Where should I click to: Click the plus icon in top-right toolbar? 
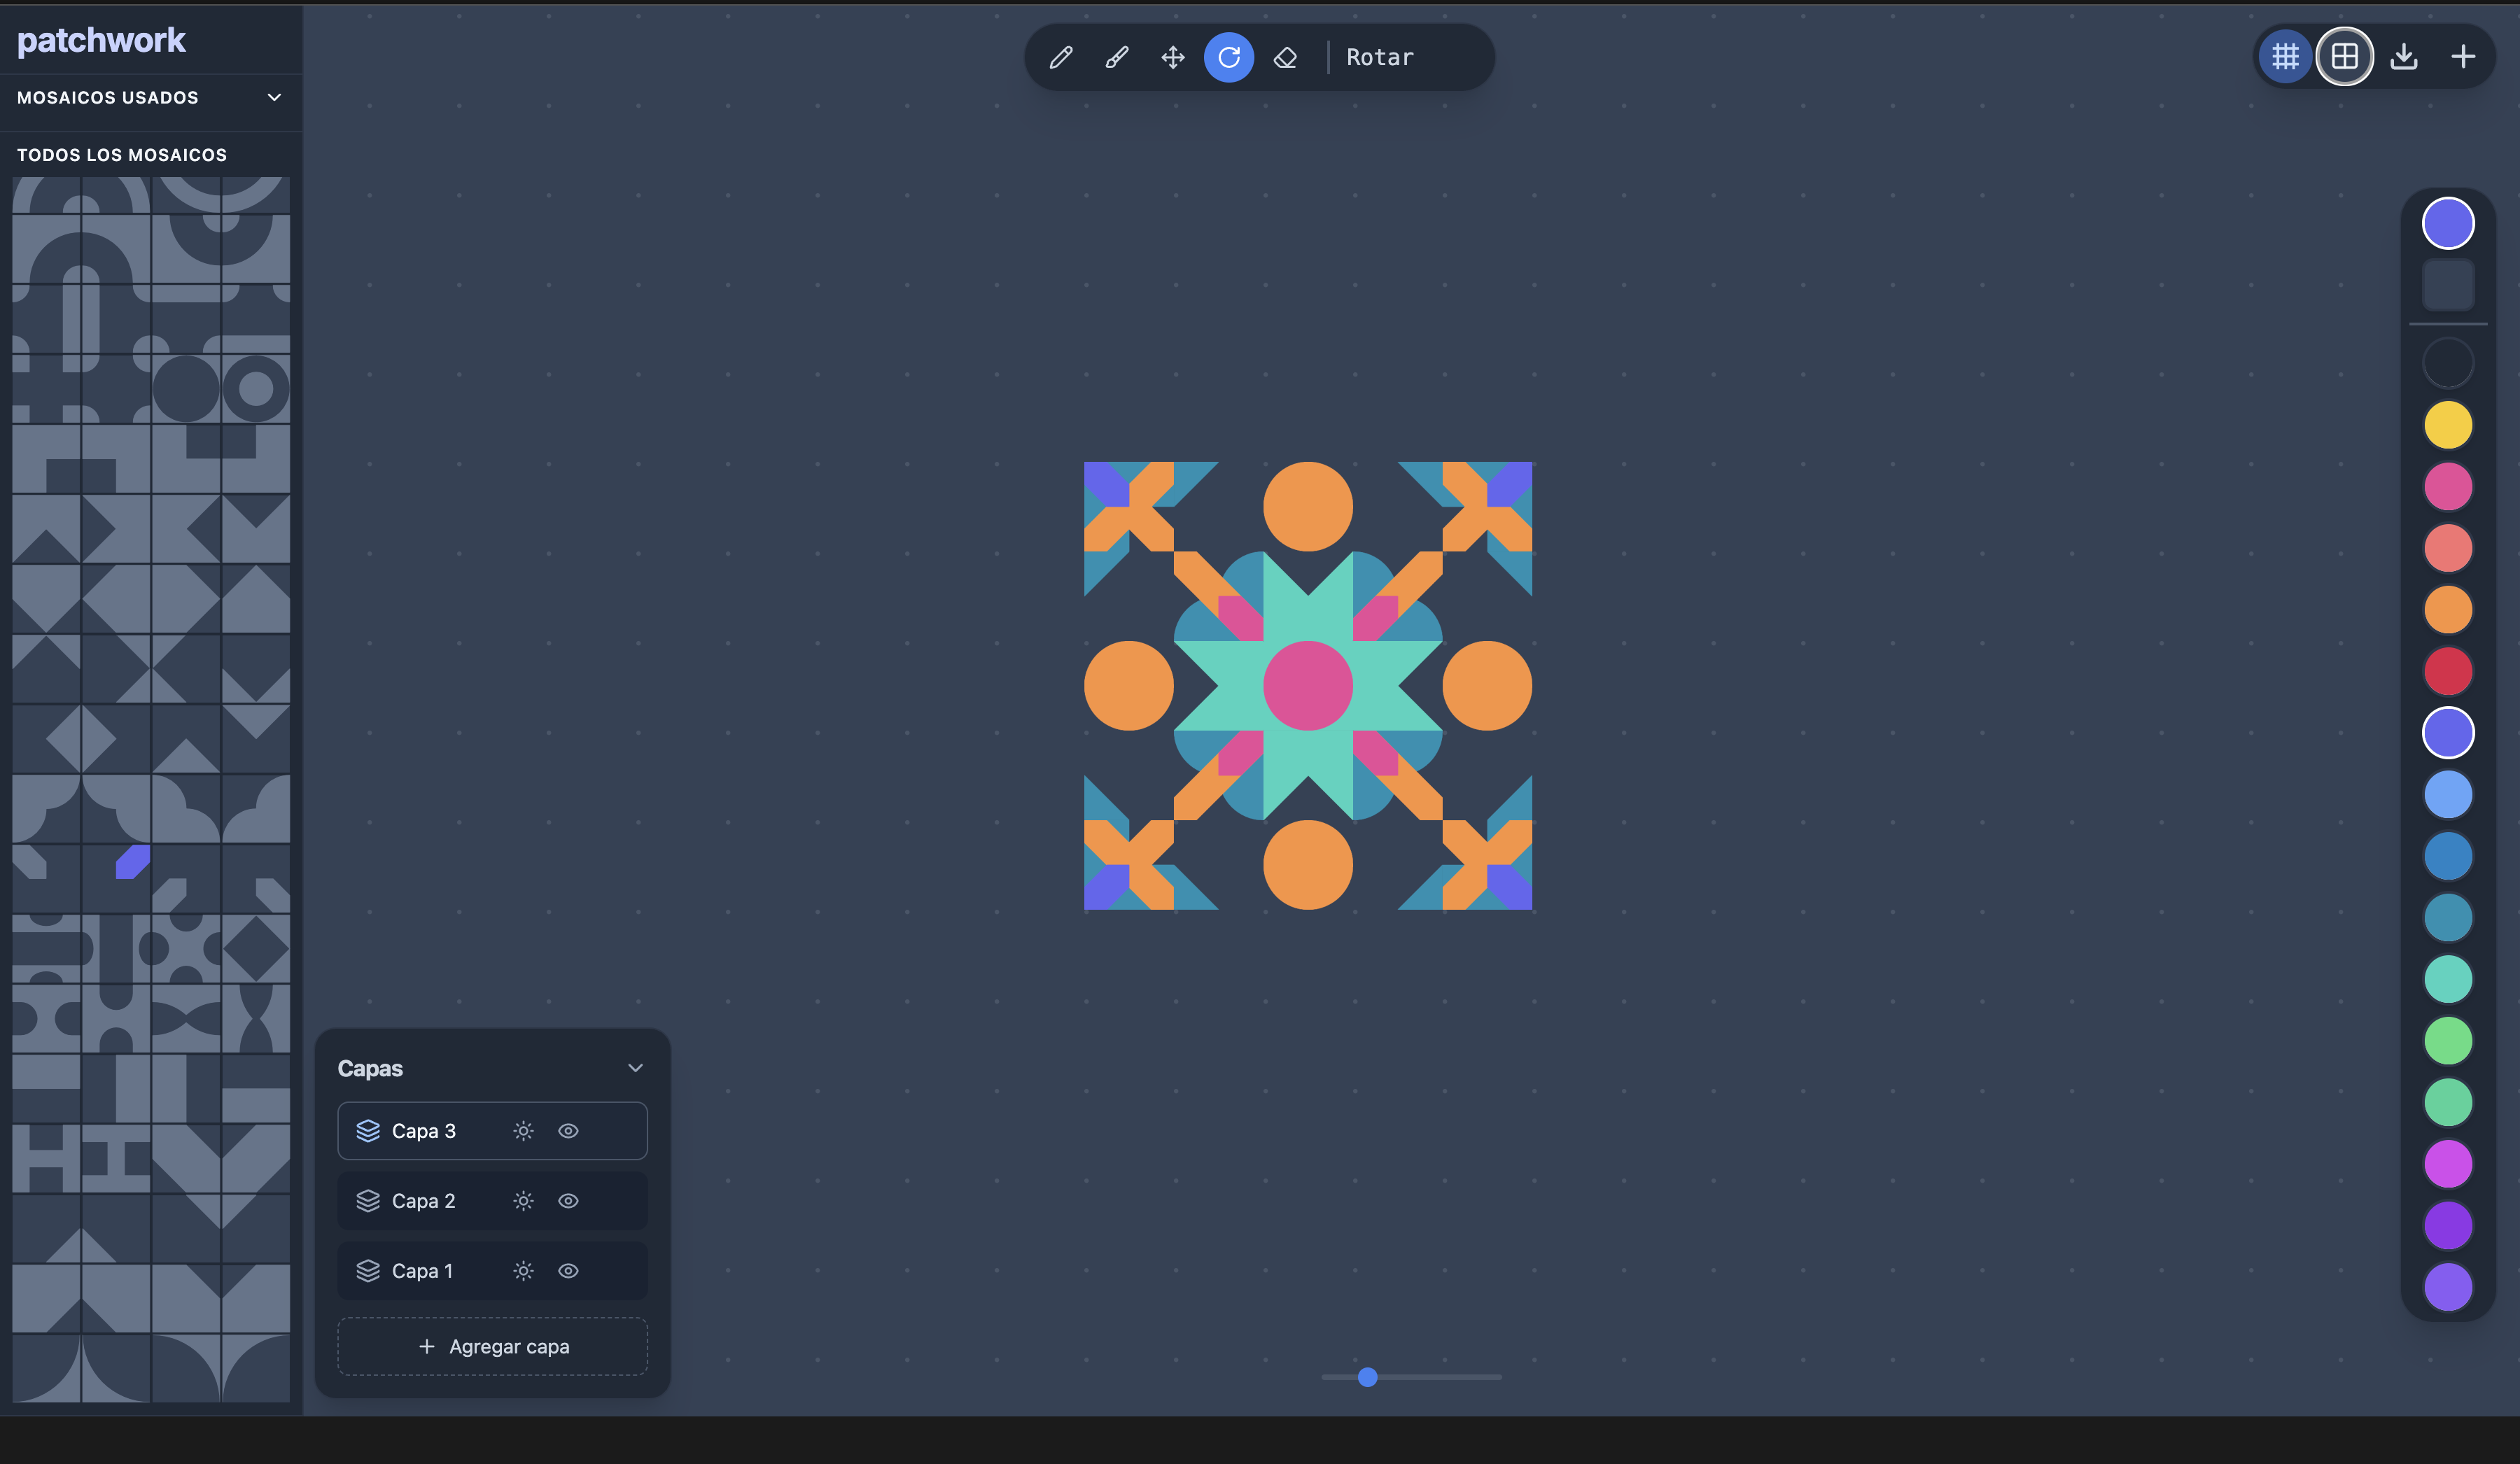pos(2463,56)
